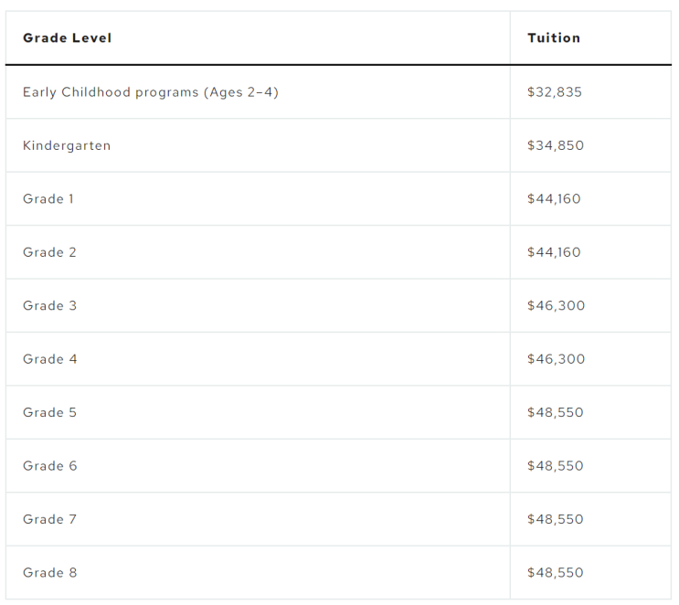Click the Grade 8 label
This screenshot has width=679, height=605.
coord(49,572)
